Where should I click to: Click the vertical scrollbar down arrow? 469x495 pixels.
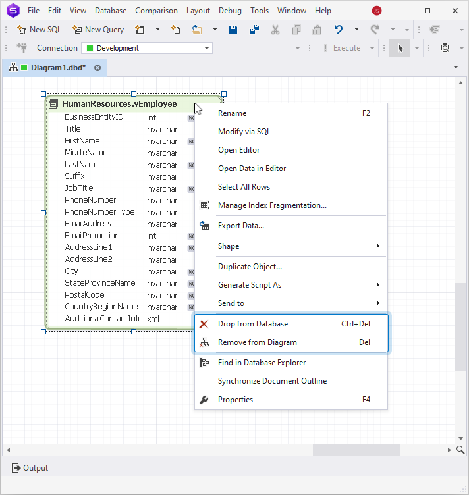point(461,438)
